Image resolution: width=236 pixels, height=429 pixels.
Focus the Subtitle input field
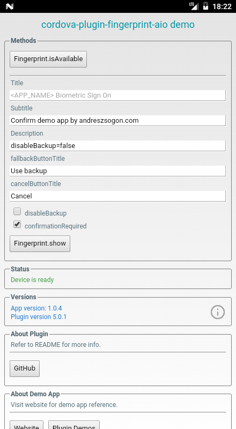point(117,121)
